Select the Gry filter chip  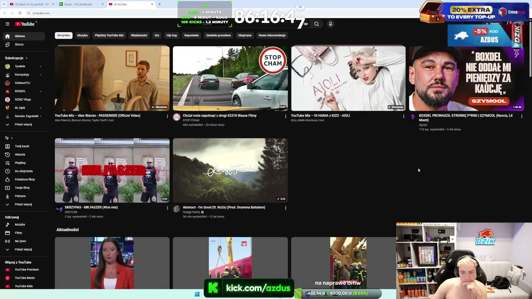(x=157, y=35)
